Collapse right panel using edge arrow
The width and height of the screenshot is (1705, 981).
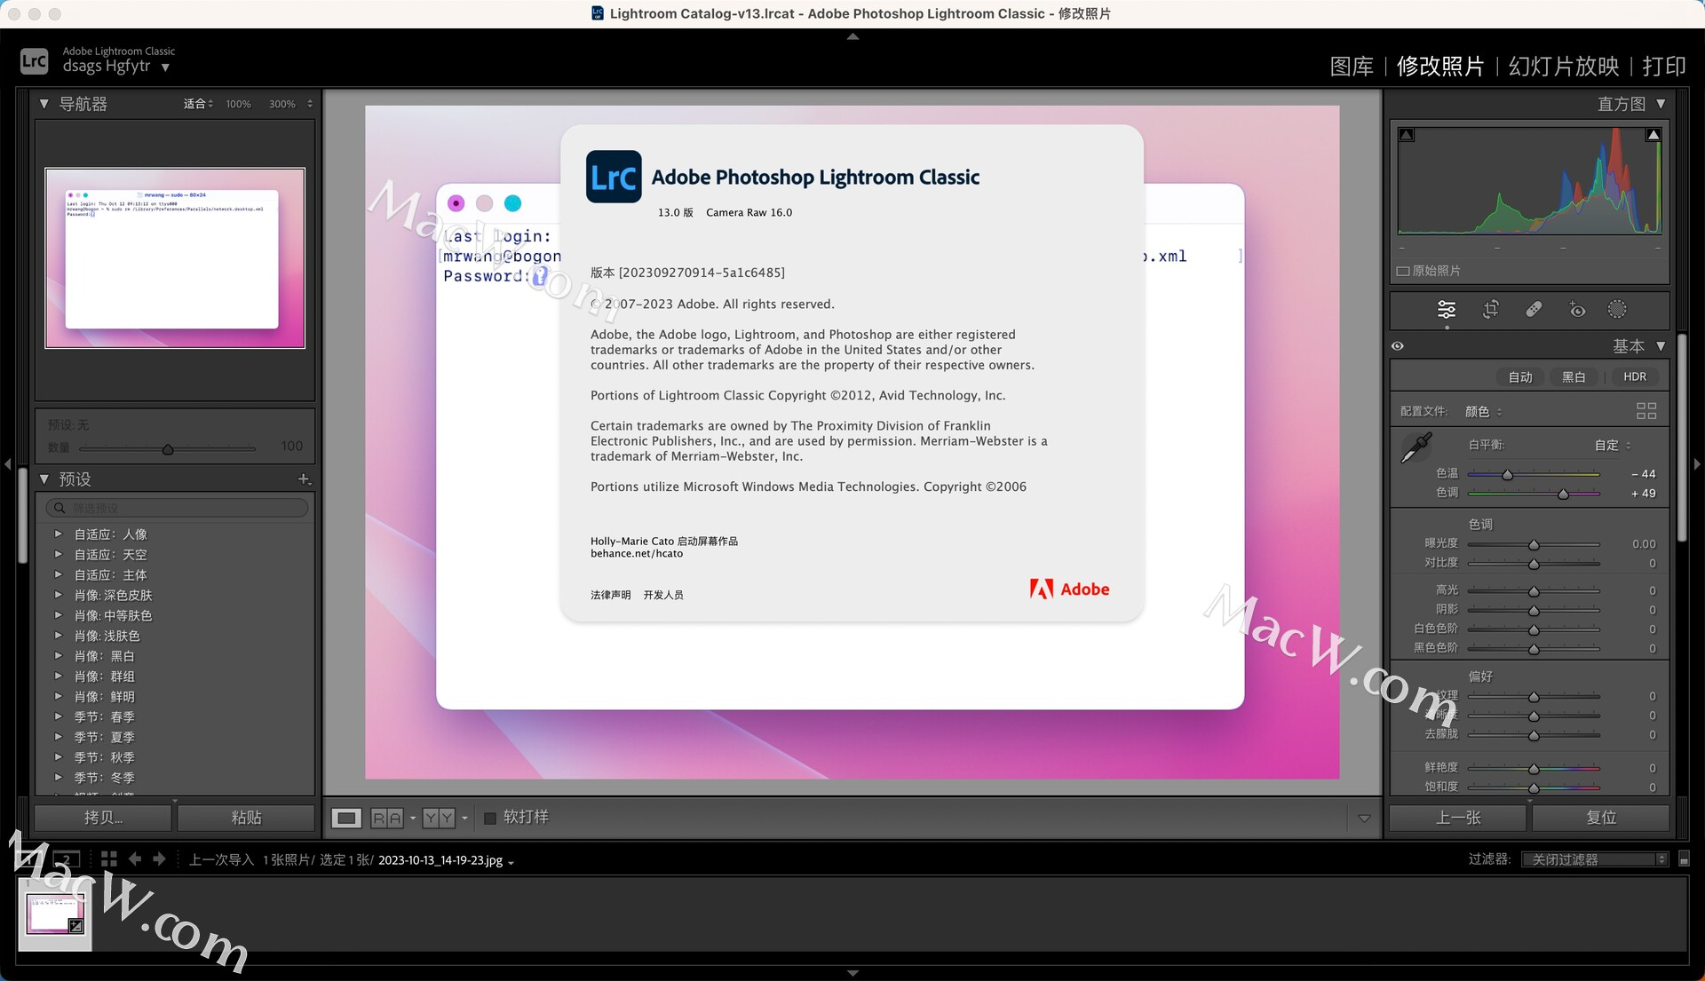pyautogui.click(x=1697, y=463)
